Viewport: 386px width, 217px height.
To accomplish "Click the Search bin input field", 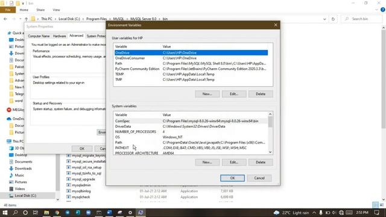I will tap(362, 19).
